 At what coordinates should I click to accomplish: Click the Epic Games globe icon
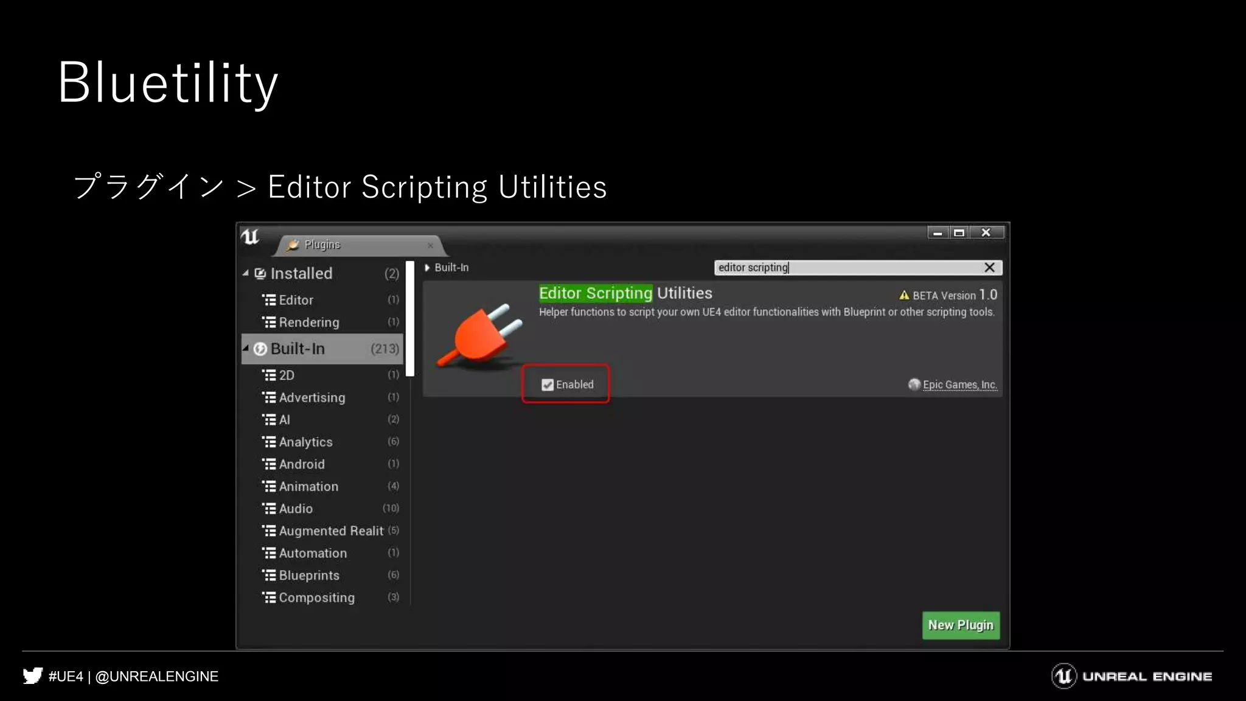[x=914, y=385]
